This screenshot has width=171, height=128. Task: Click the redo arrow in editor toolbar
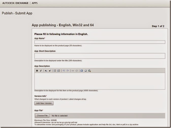(68, 71)
